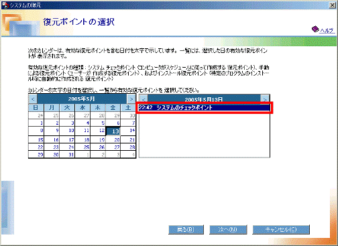Select May 3 on the calendar
This screenshot has height=246, width=338.
[x=67, y=123]
